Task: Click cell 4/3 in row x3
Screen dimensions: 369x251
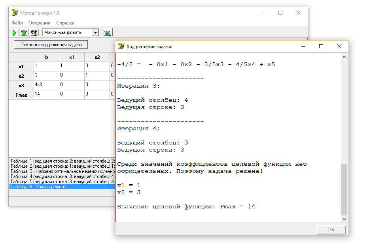Action: point(46,86)
